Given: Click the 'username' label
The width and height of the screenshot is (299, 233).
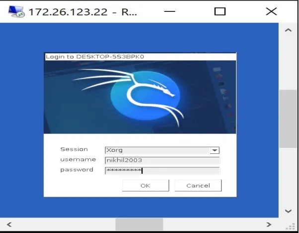Looking at the screenshot, I should [78, 160].
